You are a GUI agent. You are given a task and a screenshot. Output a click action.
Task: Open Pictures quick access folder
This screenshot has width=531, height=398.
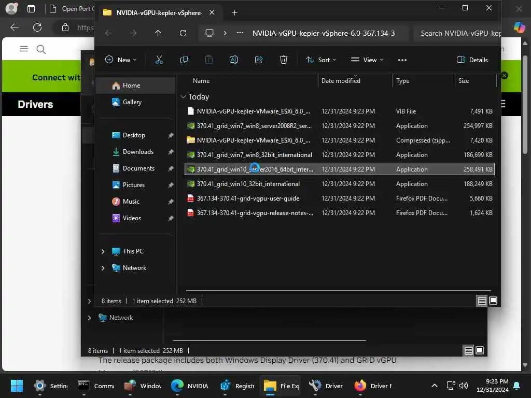pyautogui.click(x=133, y=185)
